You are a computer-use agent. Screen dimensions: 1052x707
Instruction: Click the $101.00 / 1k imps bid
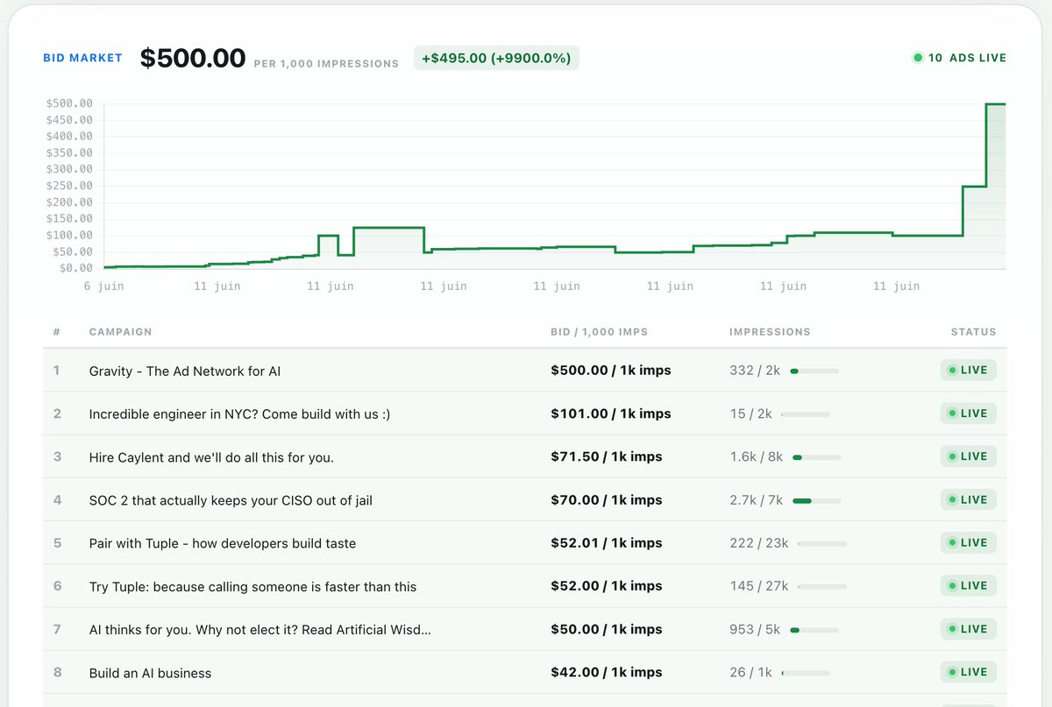(611, 414)
